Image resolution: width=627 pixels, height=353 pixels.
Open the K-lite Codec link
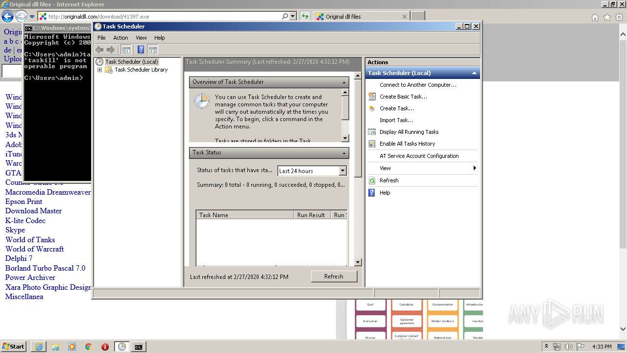pyautogui.click(x=25, y=221)
